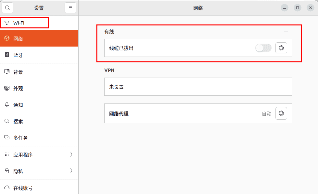Open the 通知 (Notifications) settings
Image resolution: width=318 pixels, height=194 pixels.
[19, 105]
